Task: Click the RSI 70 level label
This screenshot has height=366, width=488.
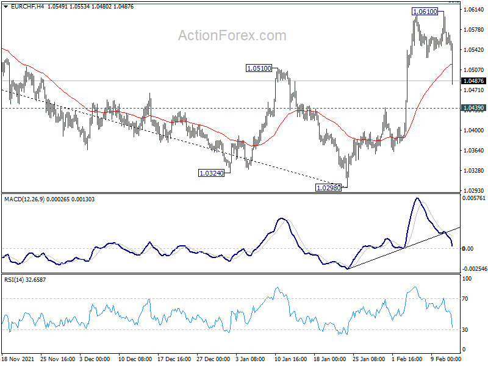Action: tap(465, 299)
